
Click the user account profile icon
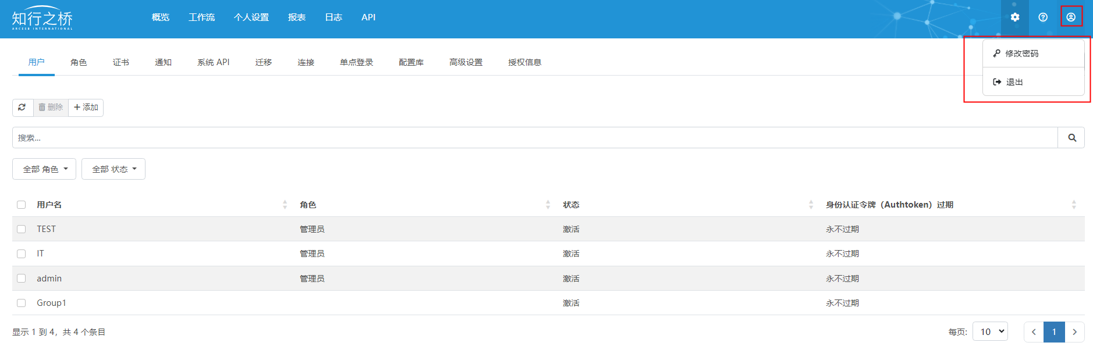pos(1071,17)
